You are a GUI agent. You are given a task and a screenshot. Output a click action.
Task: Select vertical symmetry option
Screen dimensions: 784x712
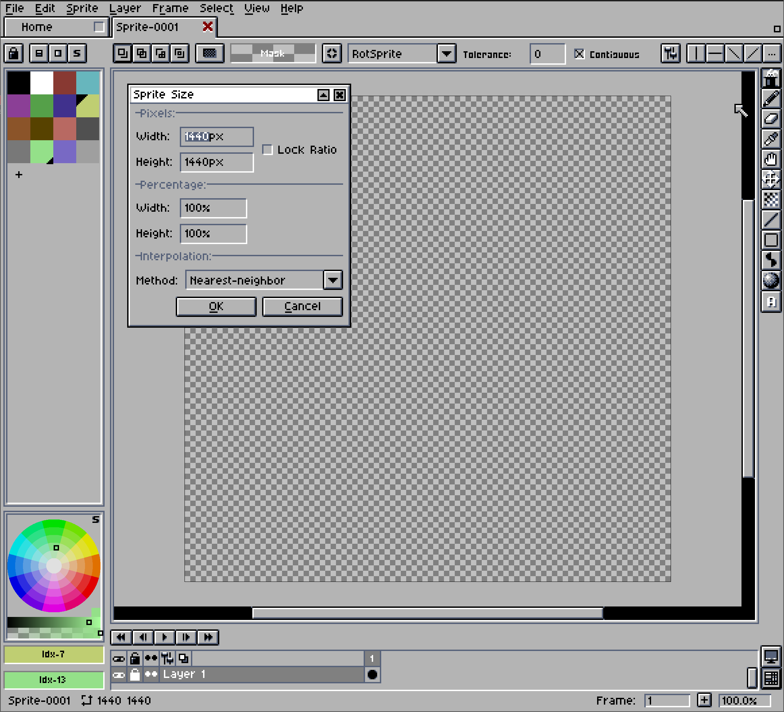tap(696, 54)
